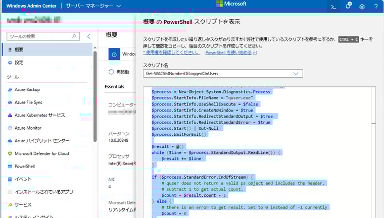Screen dimensions: 384x218
Task: Click the search magnifier in tool search box
Action: coord(74,36)
